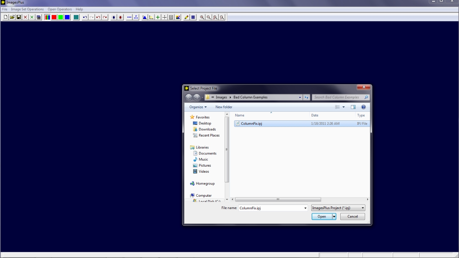
Task: Click the picture with pencil toolbar icon
Action: pos(178,17)
